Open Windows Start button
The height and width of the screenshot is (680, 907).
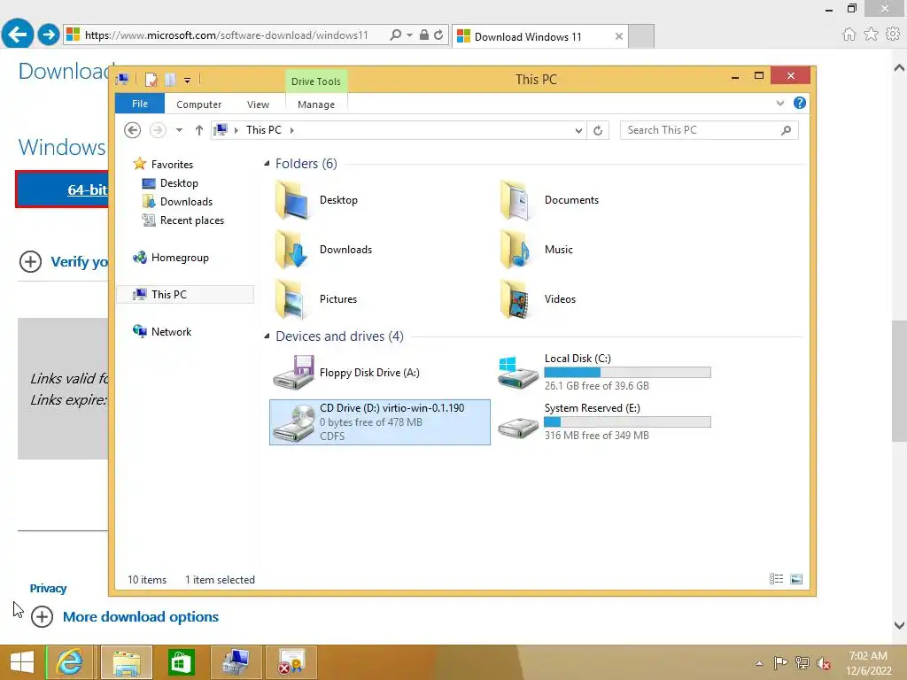22,662
